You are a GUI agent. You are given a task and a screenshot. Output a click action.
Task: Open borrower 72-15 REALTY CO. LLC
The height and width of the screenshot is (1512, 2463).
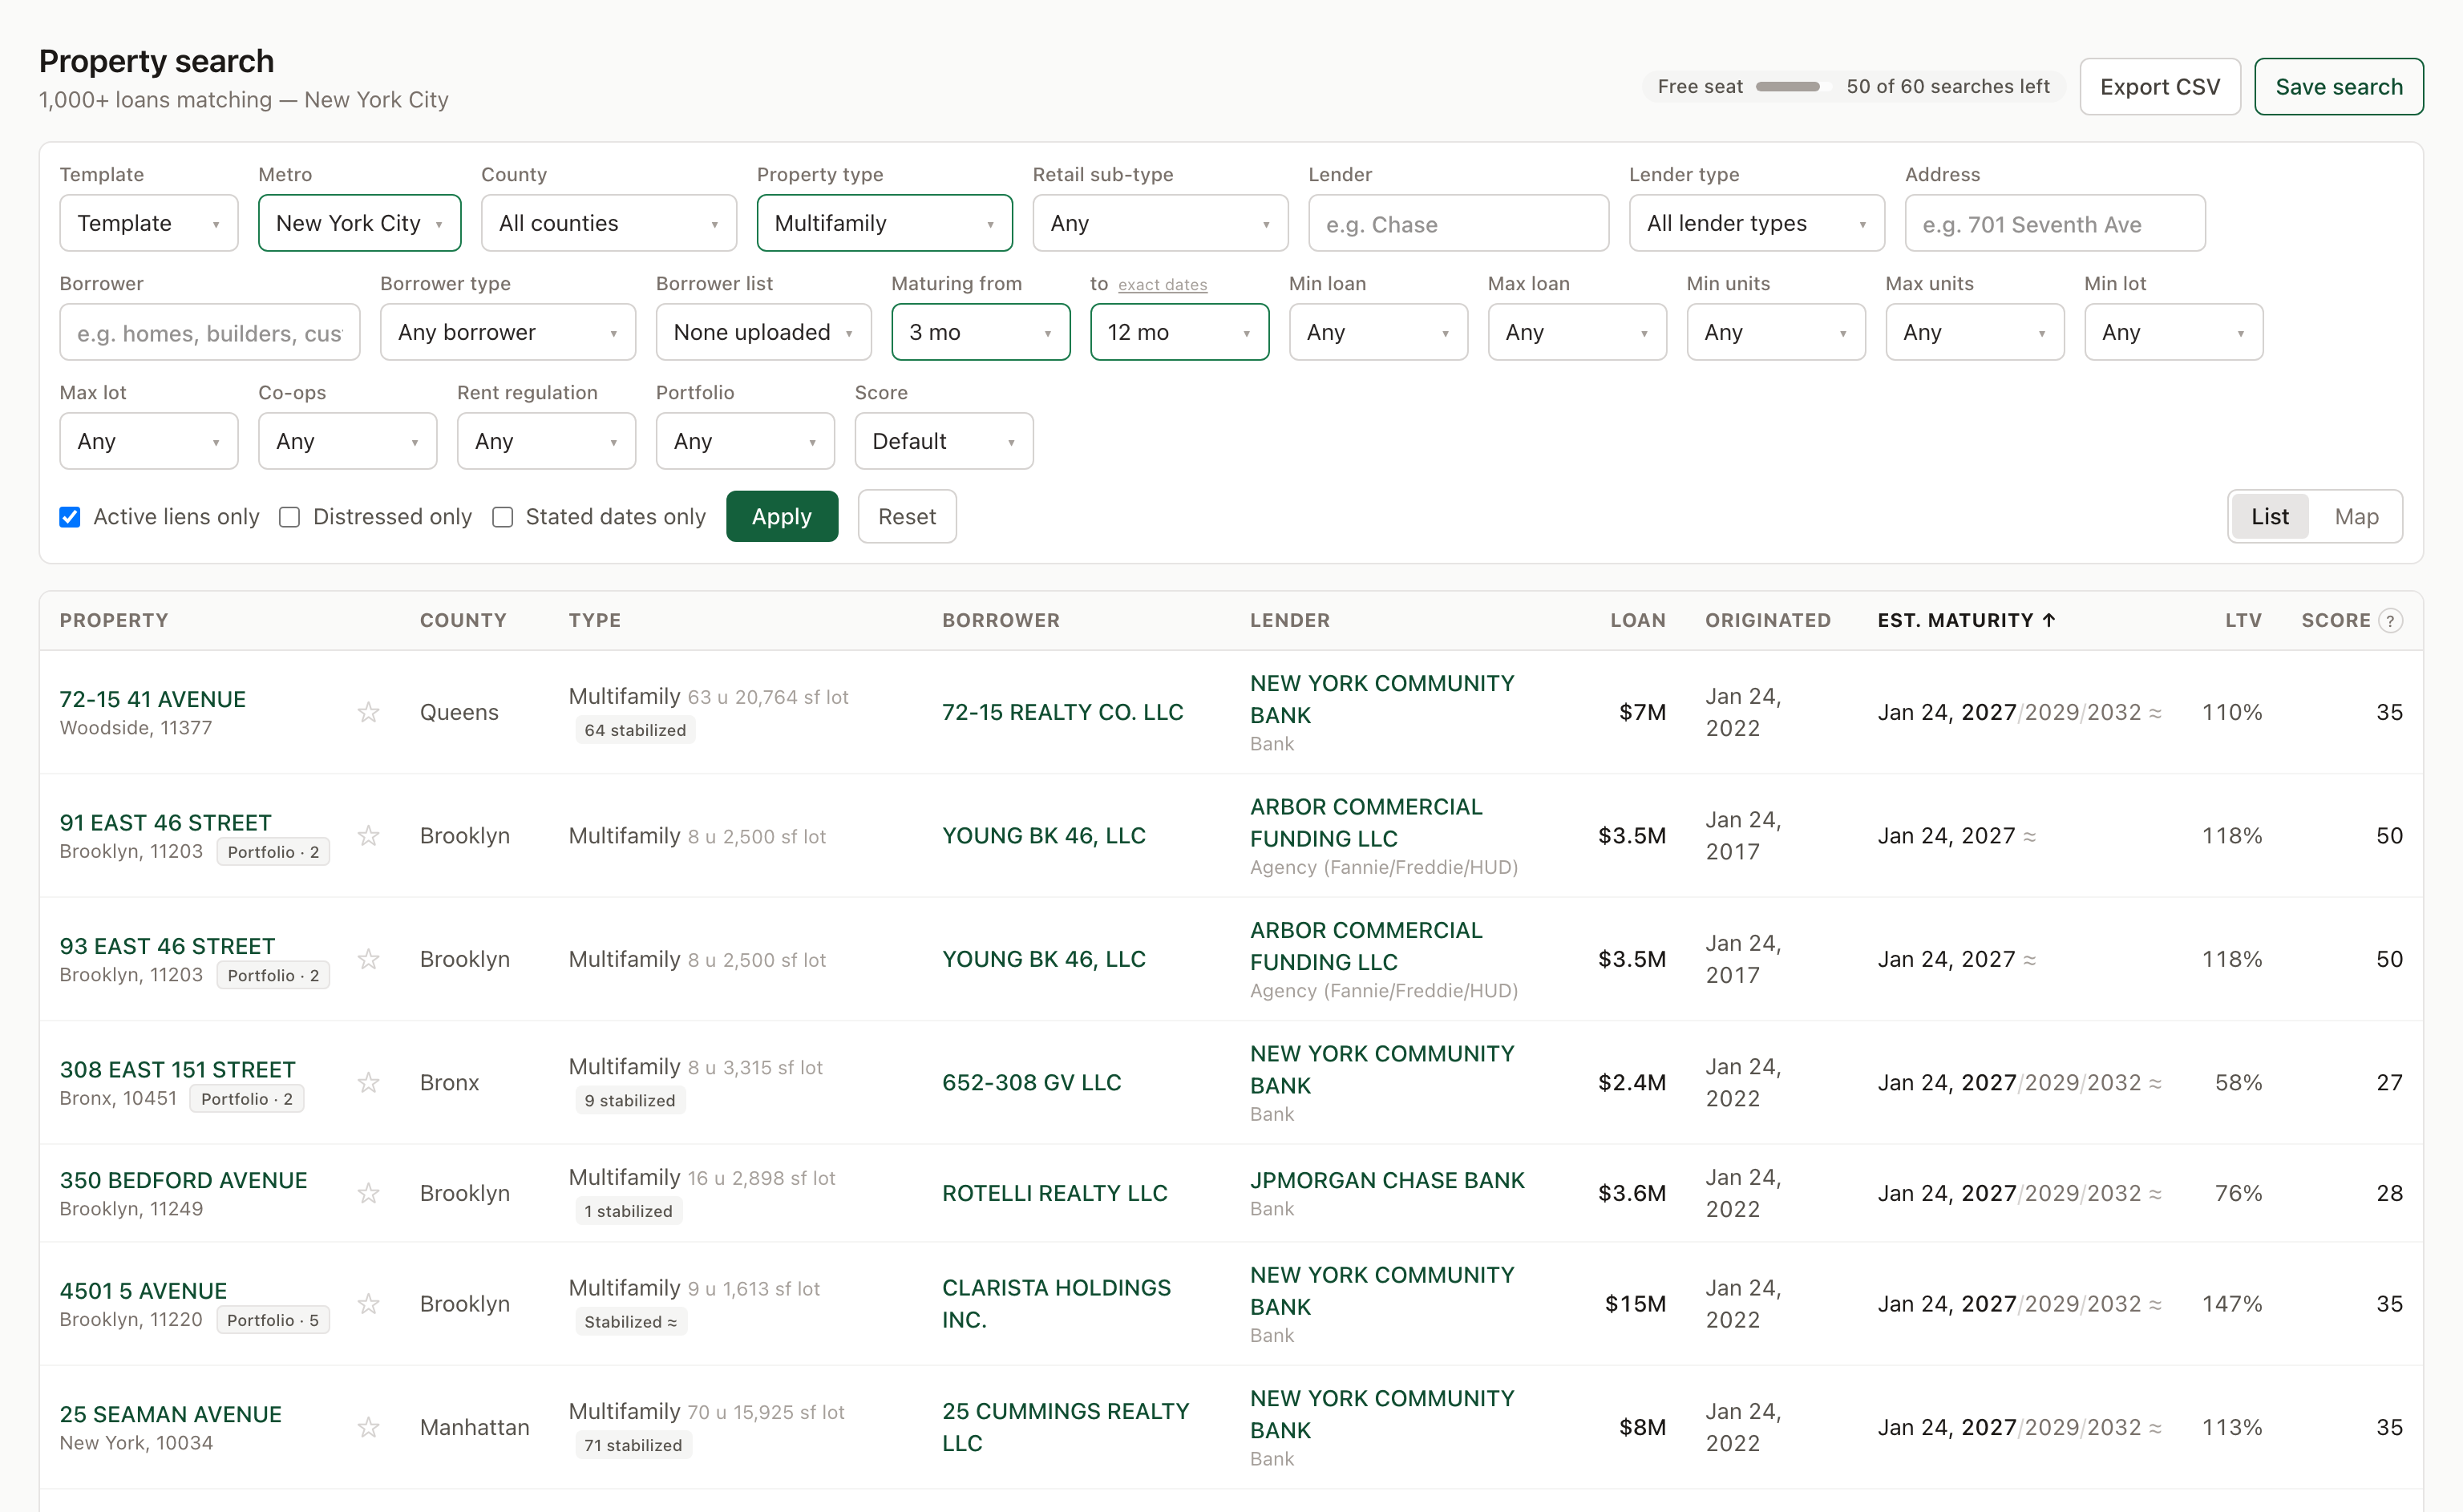1062,712
